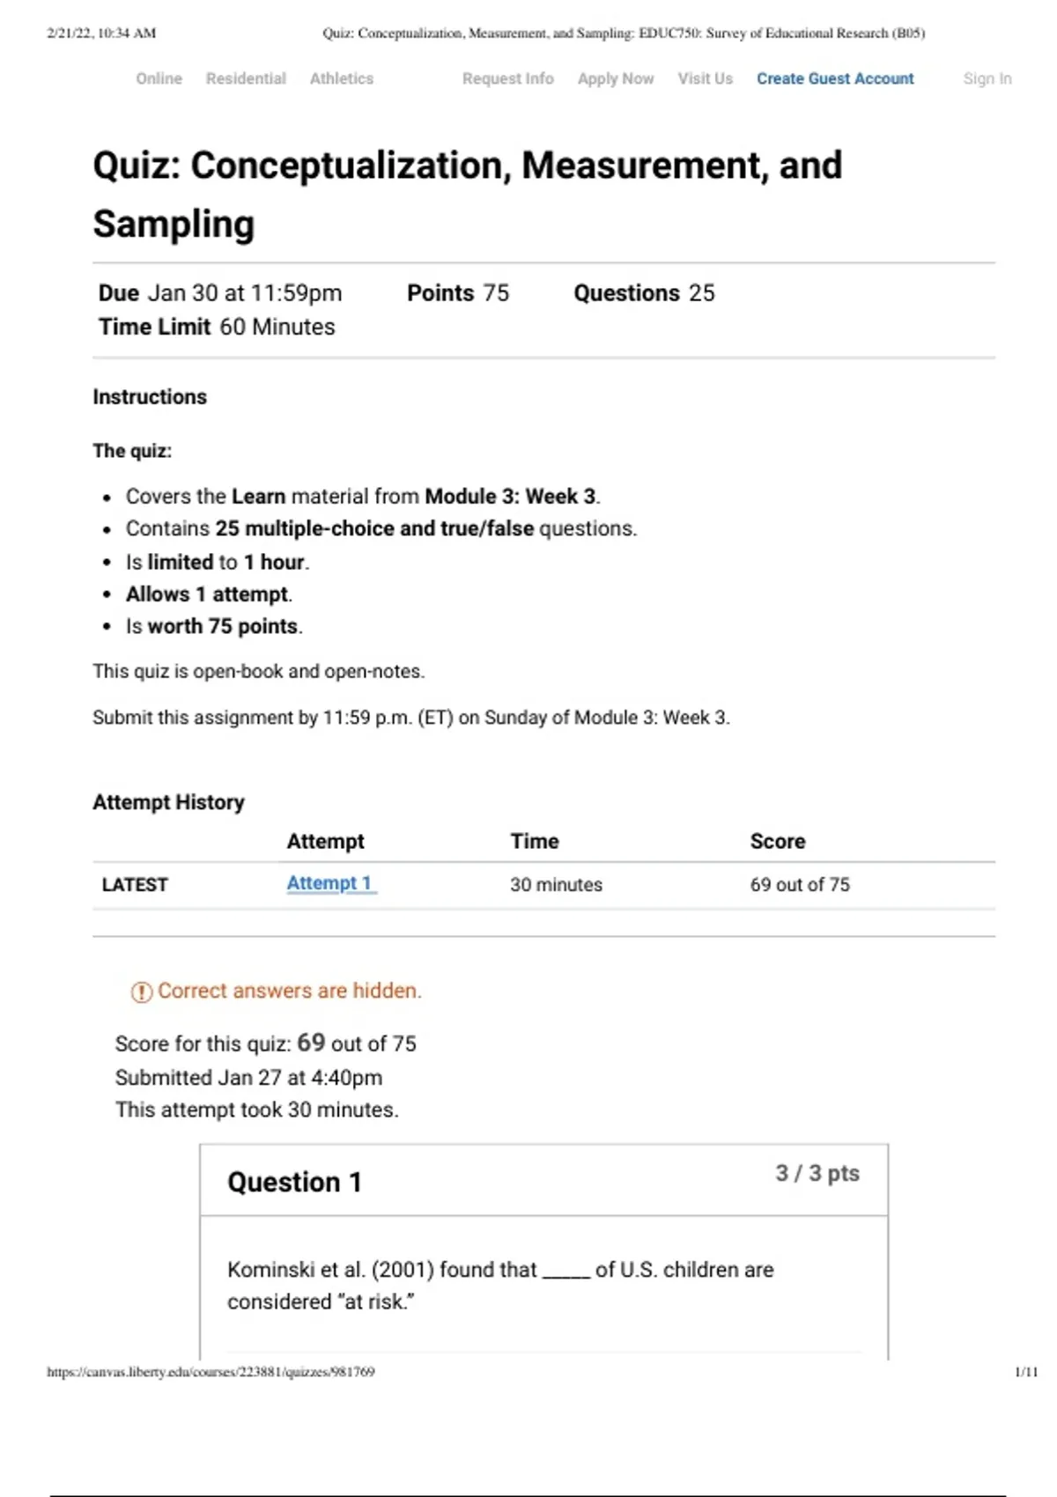Viewport: 1057px width, 1497px height.
Task: Select the Question 1 header
Action: click(x=294, y=1182)
